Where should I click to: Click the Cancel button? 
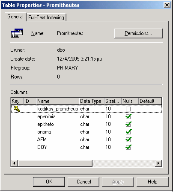coord(84,182)
